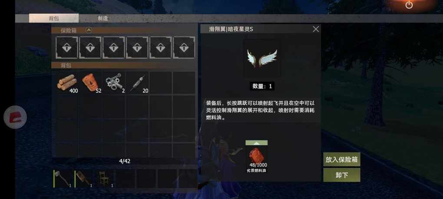
Task: Close the 滑翔翼 item detail panel
Action: [x=316, y=29]
